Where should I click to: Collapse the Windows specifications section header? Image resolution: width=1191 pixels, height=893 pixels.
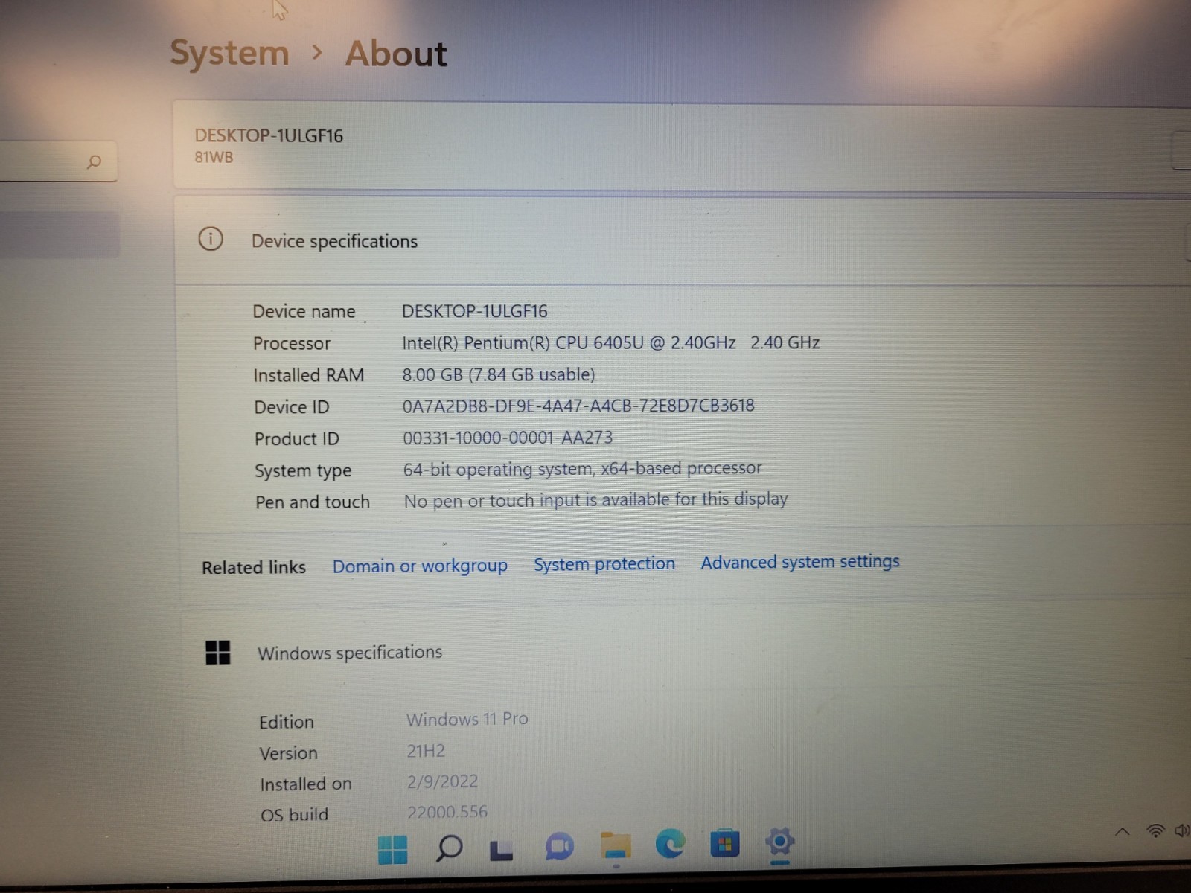(686, 653)
